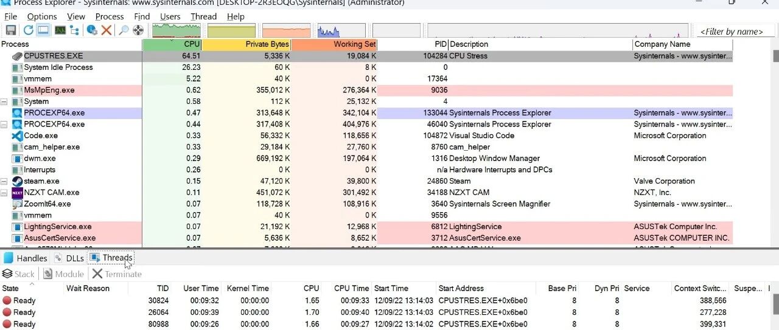This screenshot has width=779, height=330.
Task: Click the orange physical memory mini graph
Action: pos(286,30)
